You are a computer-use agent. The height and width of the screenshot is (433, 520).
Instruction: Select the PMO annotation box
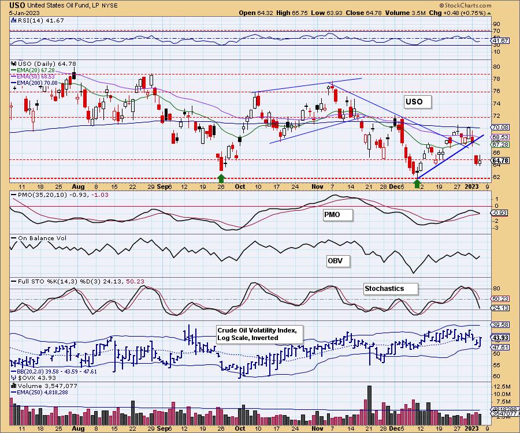[337, 215]
